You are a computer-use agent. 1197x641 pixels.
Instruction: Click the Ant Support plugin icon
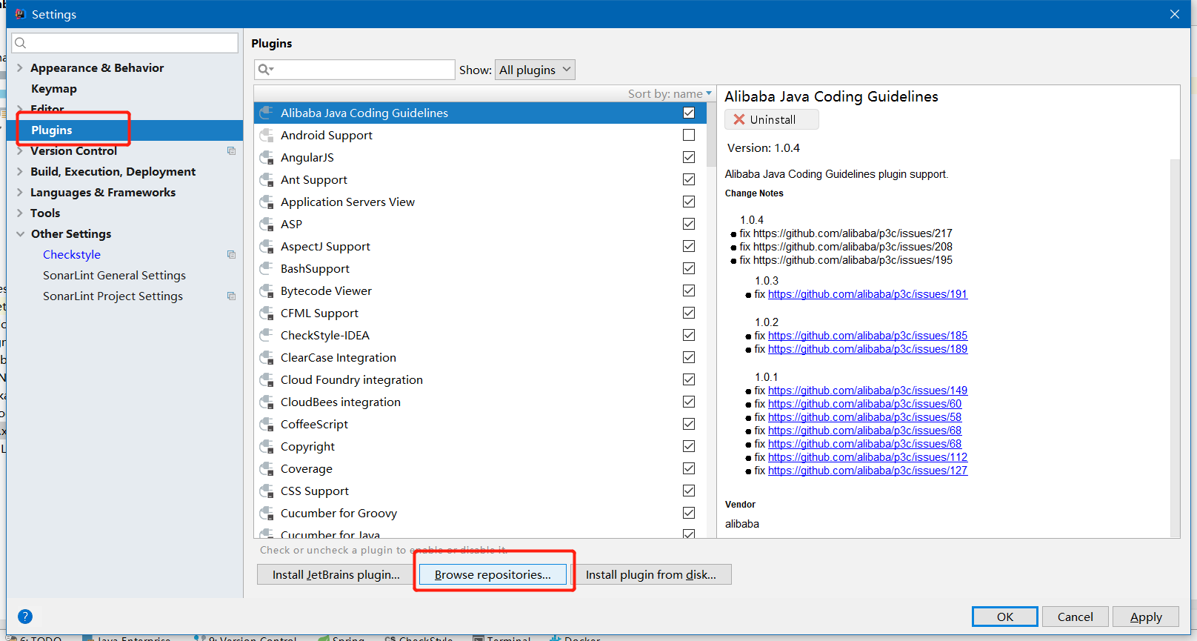pos(267,179)
